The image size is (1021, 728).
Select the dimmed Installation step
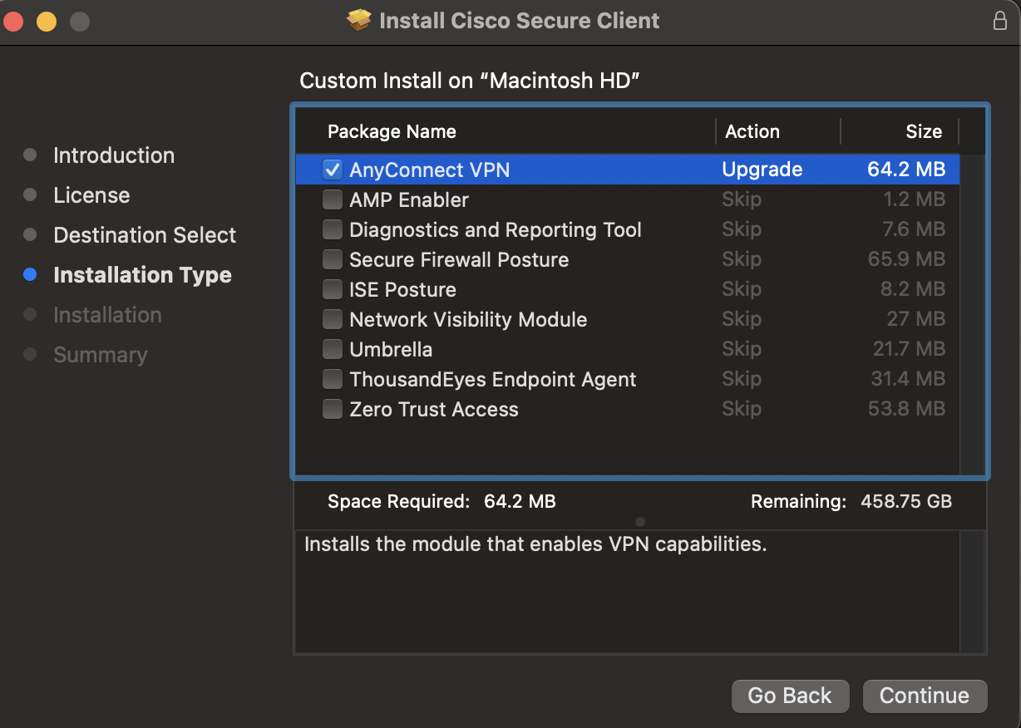coord(107,315)
